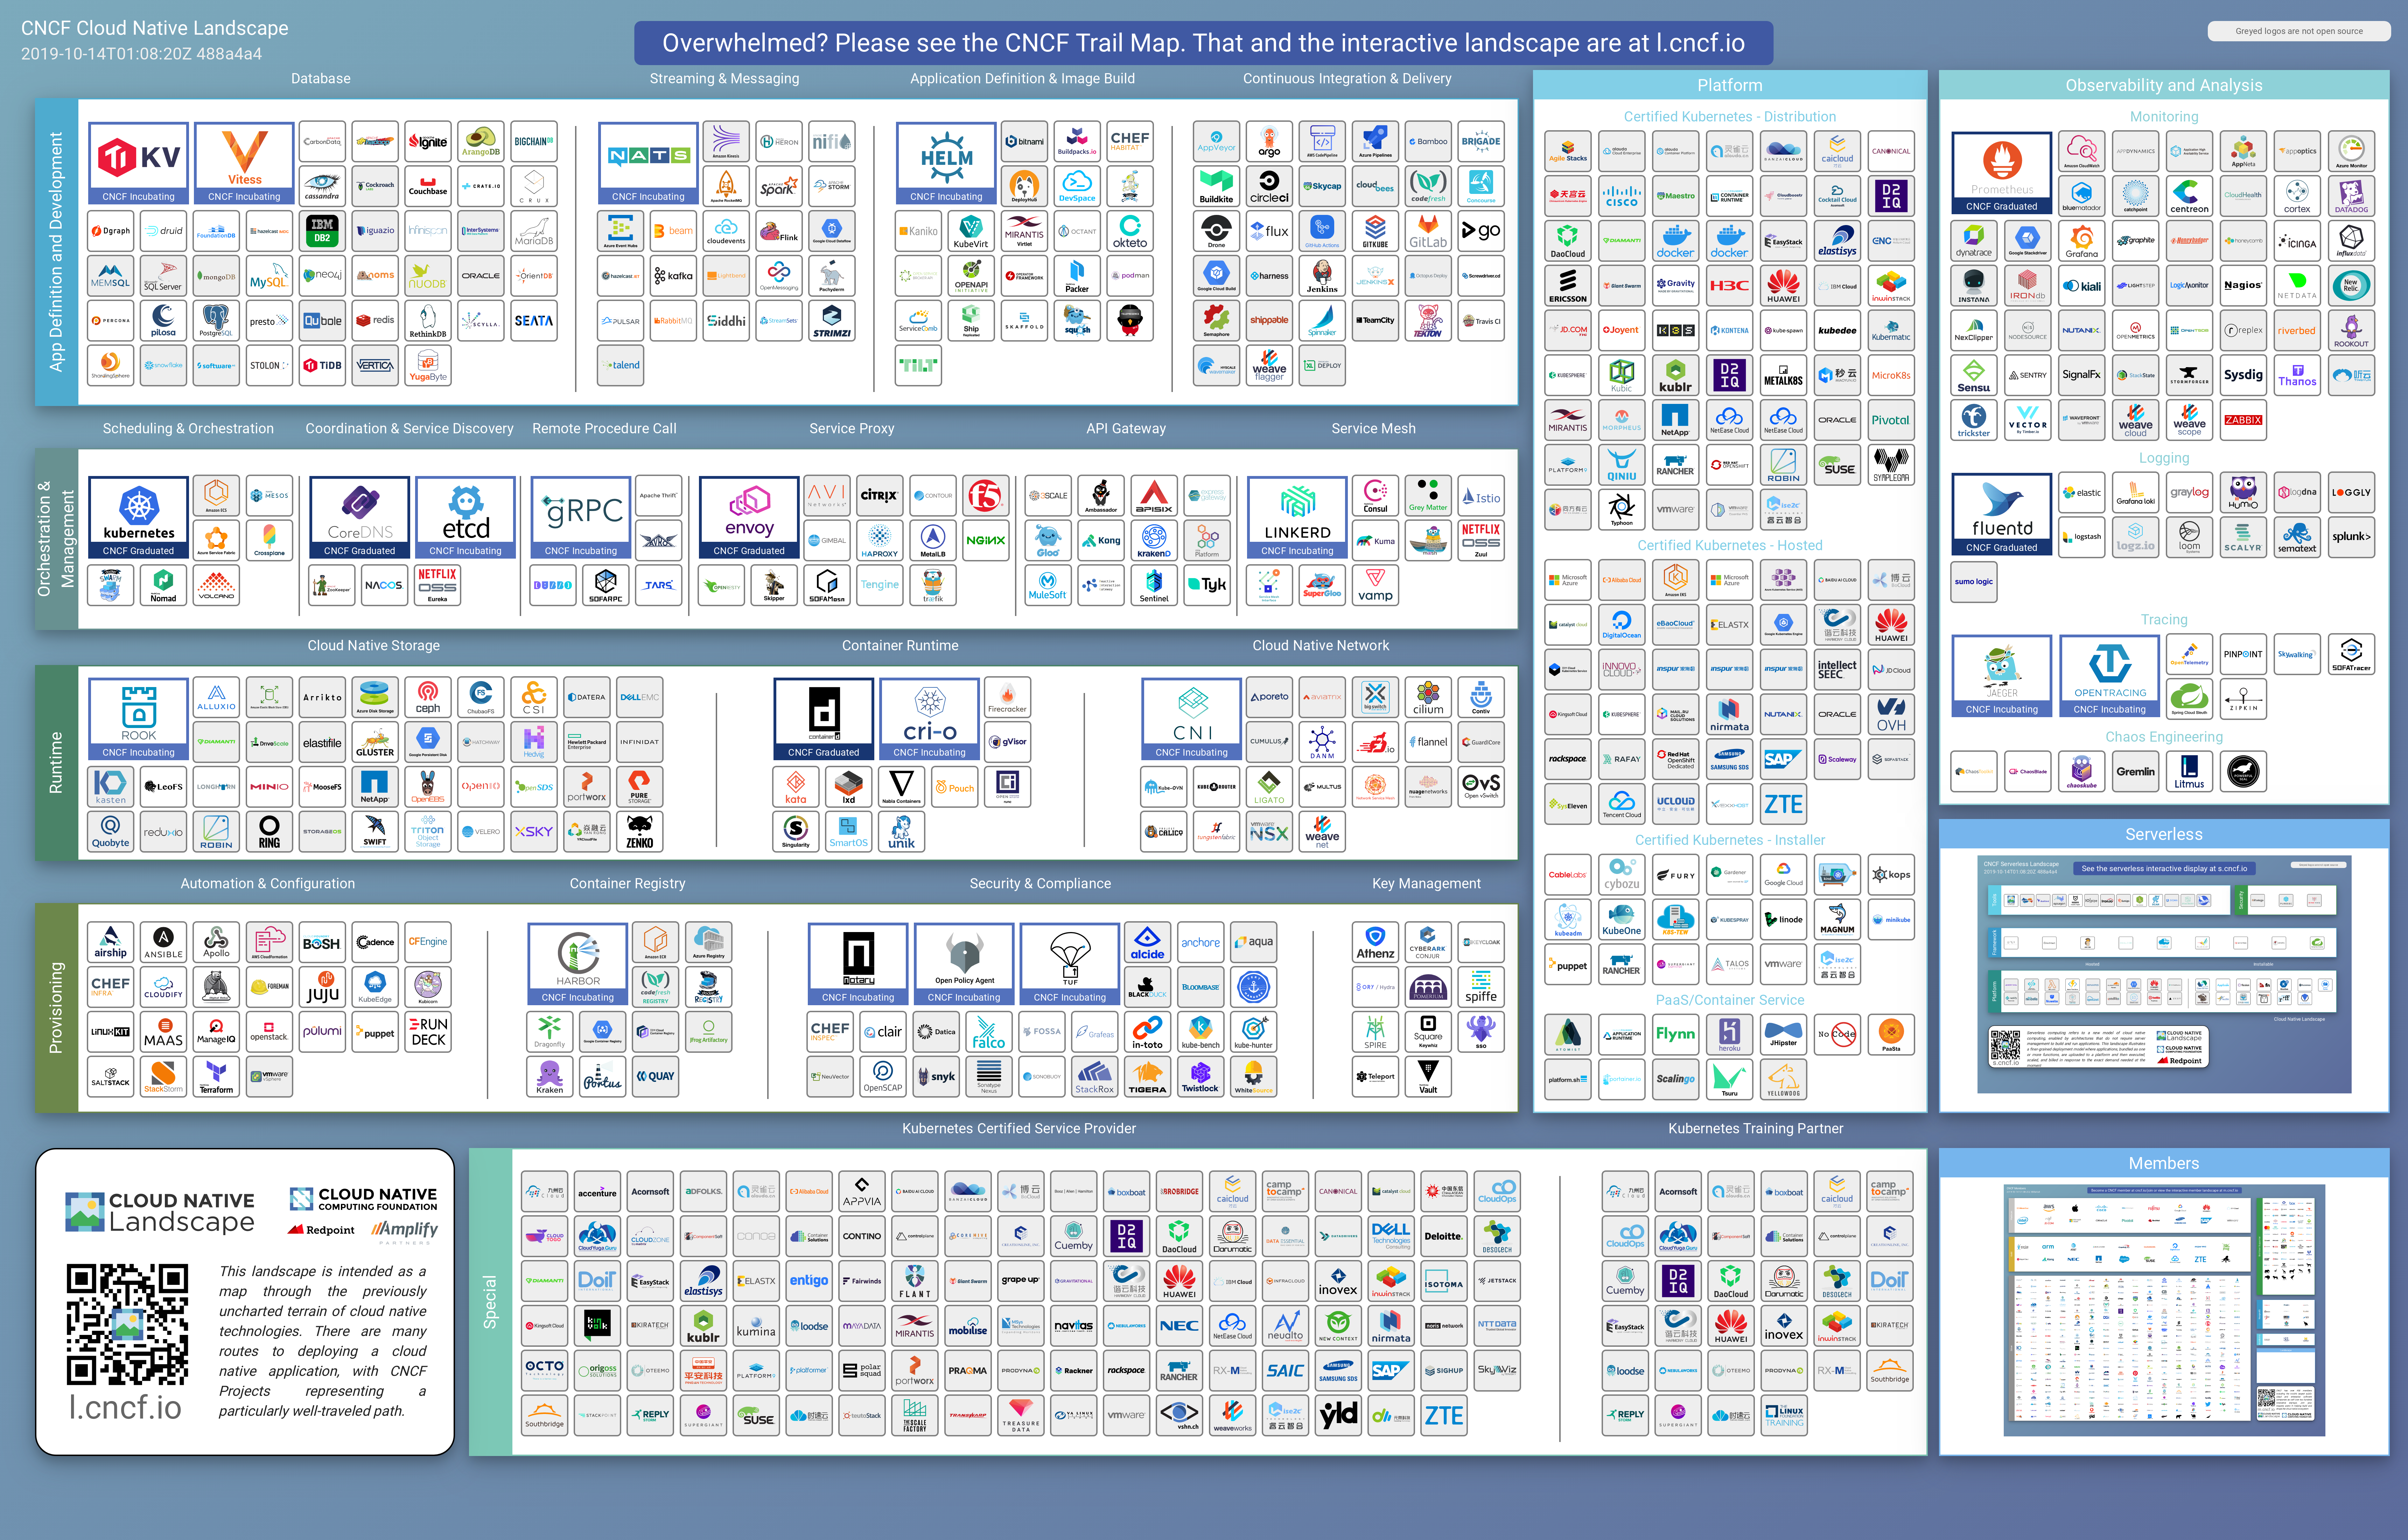Select the Members section header

(2164, 1163)
